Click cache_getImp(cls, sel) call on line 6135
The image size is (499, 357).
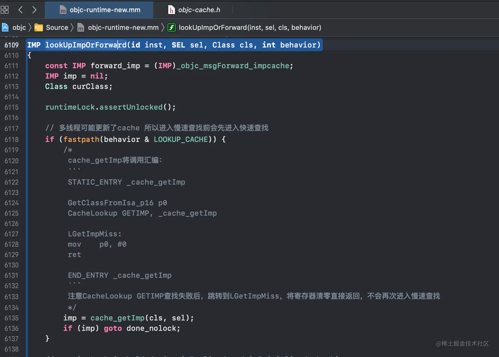click(140, 318)
